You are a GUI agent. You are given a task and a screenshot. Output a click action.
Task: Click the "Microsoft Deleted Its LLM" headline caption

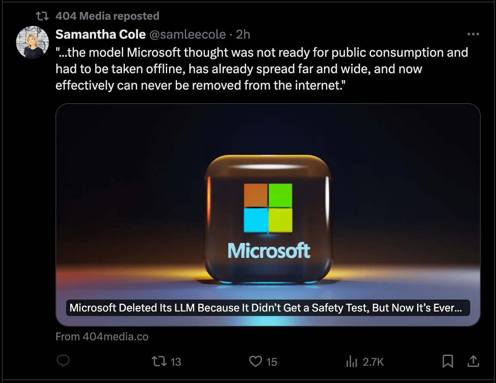(265, 308)
